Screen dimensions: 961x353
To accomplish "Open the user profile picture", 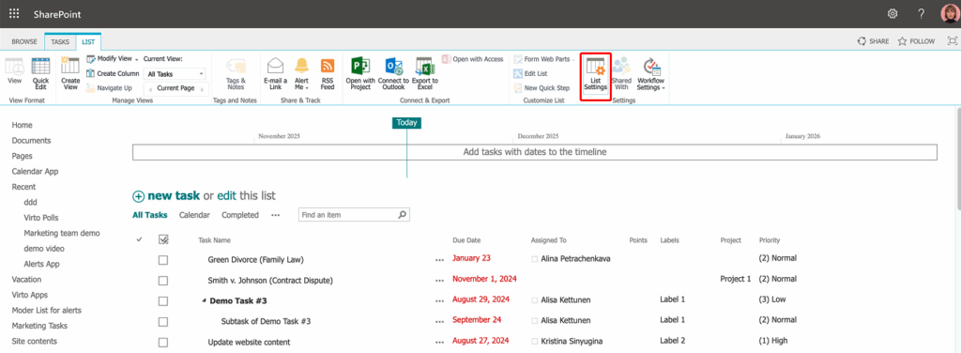I will [950, 14].
